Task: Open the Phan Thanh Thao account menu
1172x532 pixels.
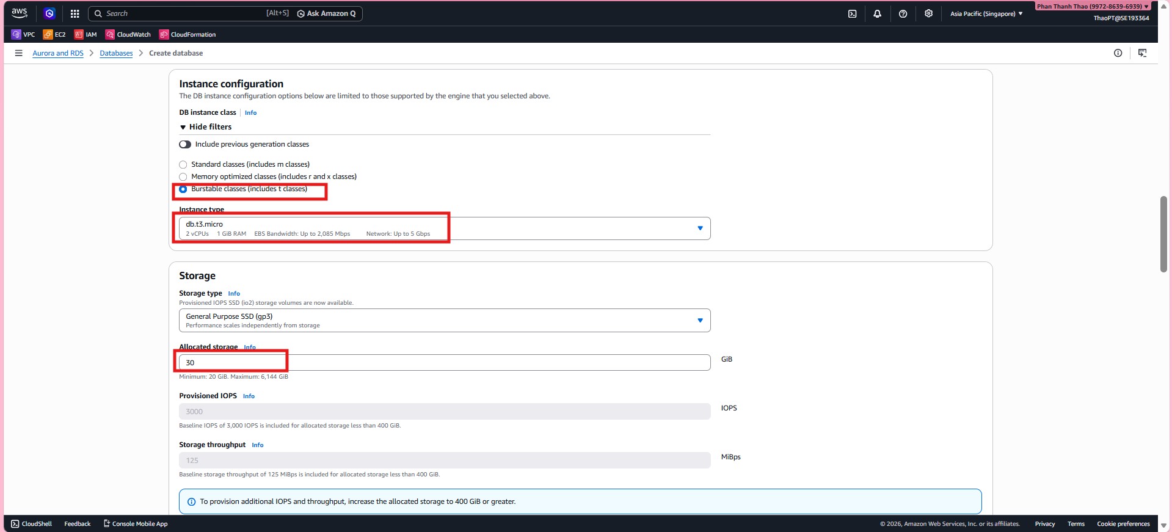Action: click(1093, 6)
